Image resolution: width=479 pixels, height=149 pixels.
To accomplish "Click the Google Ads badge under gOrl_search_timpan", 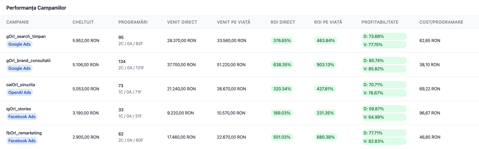I will 20,44.
